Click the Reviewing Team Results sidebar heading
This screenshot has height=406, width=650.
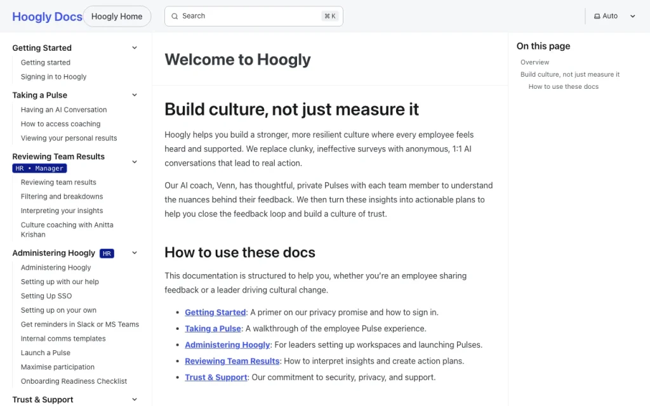click(x=58, y=157)
